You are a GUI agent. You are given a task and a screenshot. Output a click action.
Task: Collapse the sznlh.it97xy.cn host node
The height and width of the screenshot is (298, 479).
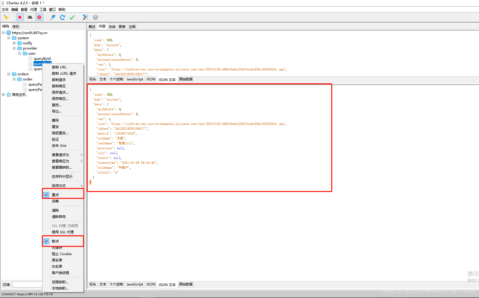pos(3,33)
